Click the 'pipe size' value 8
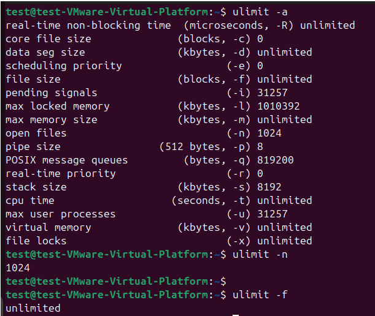This screenshot has width=375, height=316. click(260, 147)
